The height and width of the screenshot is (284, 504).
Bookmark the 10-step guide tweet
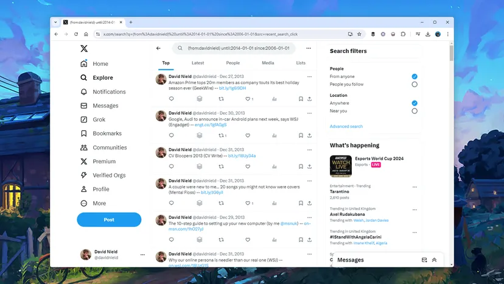click(301, 240)
